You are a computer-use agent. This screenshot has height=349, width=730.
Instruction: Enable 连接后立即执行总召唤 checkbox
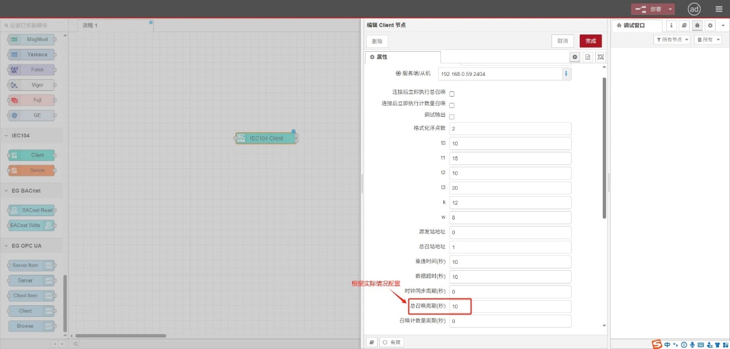[451, 93]
